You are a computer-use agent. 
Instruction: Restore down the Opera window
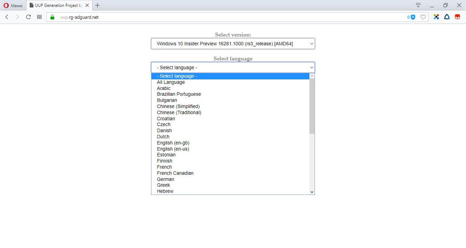click(445, 5)
